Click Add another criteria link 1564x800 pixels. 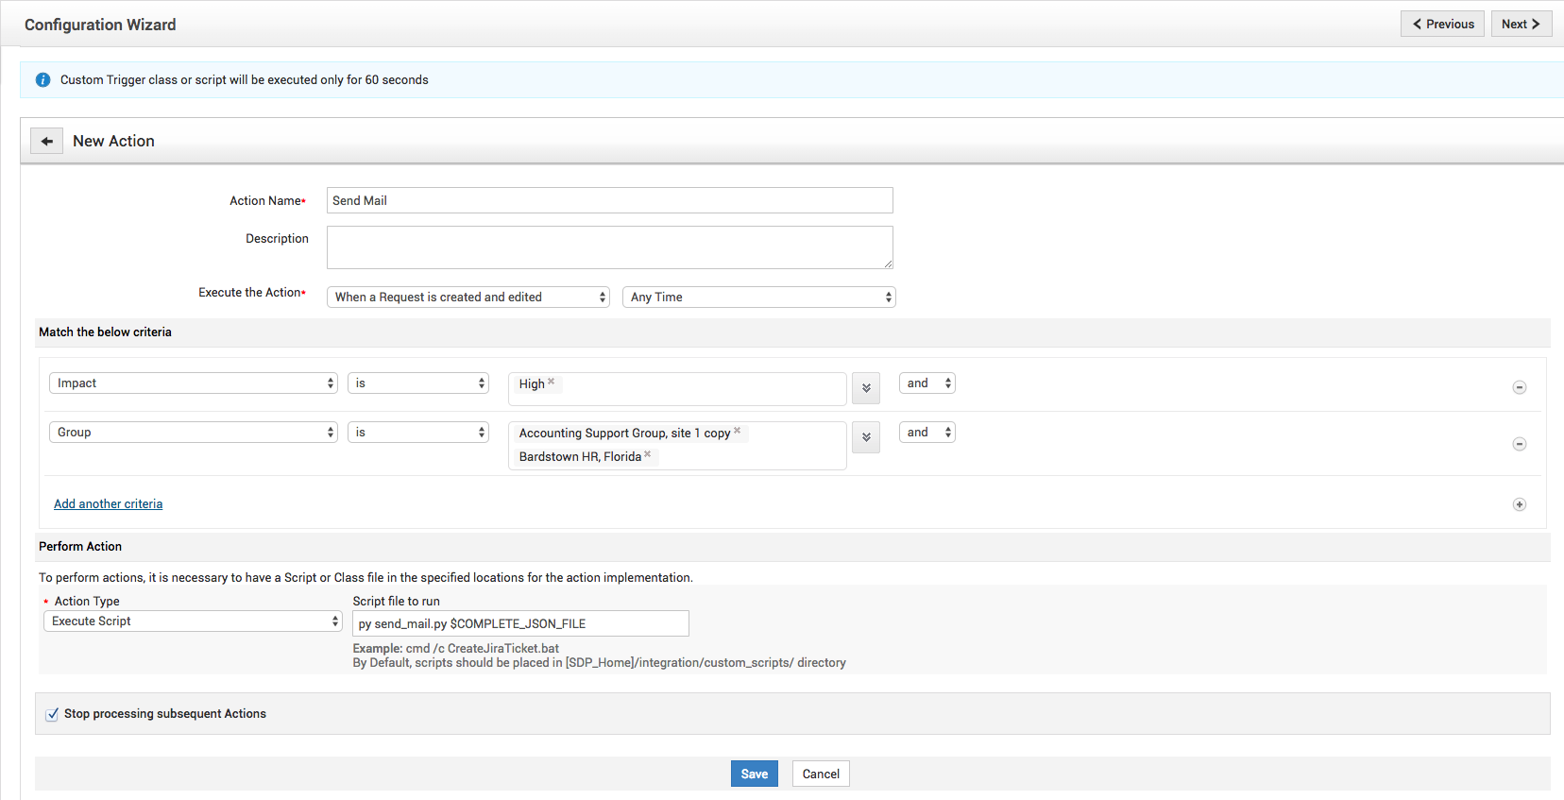pyautogui.click(x=108, y=504)
